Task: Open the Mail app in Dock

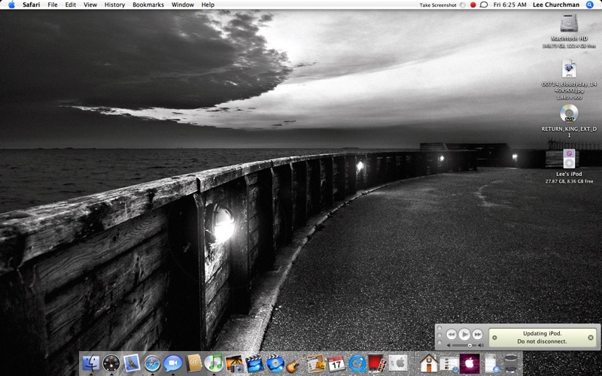Action: 132,363
